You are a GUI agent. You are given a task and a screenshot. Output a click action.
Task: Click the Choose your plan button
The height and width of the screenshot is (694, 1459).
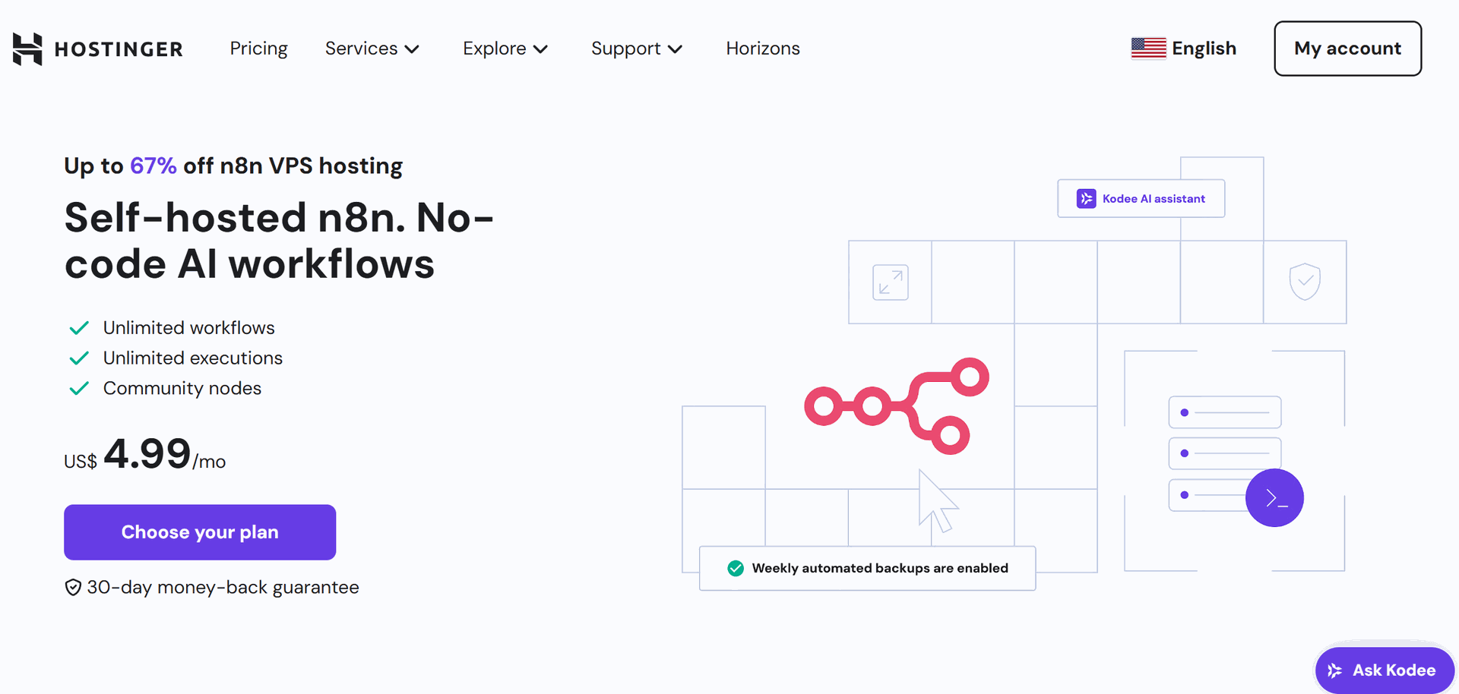click(x=200, y=532)
